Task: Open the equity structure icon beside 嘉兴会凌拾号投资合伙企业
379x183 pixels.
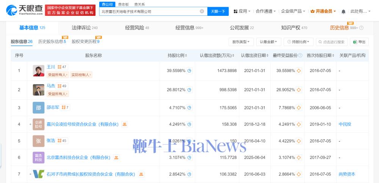Action: (x=124, y=124)
